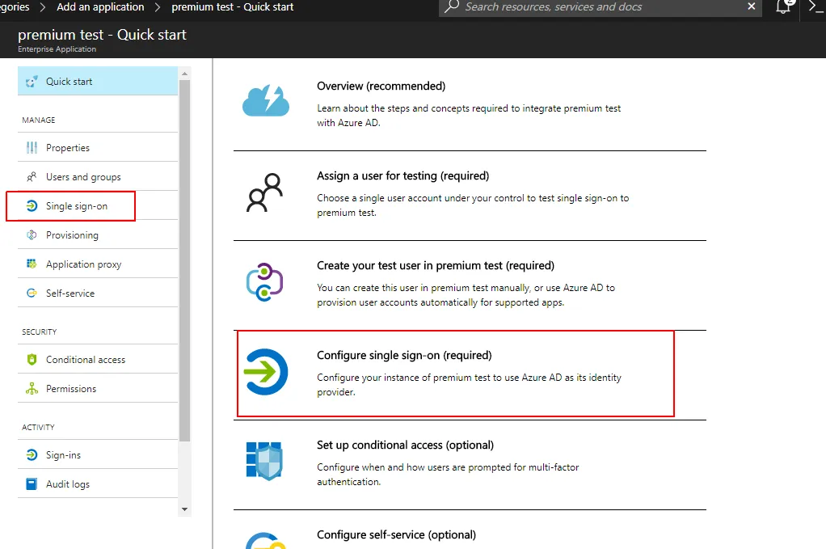Click Configure your instance of premium test description
Screen dimensions: 826x549
pos(469,385)
